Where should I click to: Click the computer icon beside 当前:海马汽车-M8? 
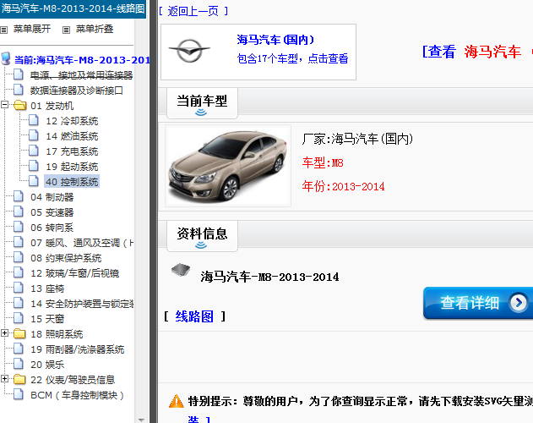[x=6, y=58]
